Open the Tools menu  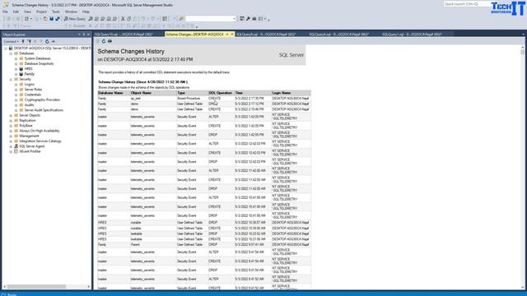[x=56, y=12]
